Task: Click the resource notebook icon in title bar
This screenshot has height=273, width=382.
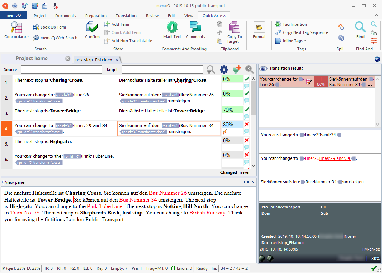Action: coord(35,5)
